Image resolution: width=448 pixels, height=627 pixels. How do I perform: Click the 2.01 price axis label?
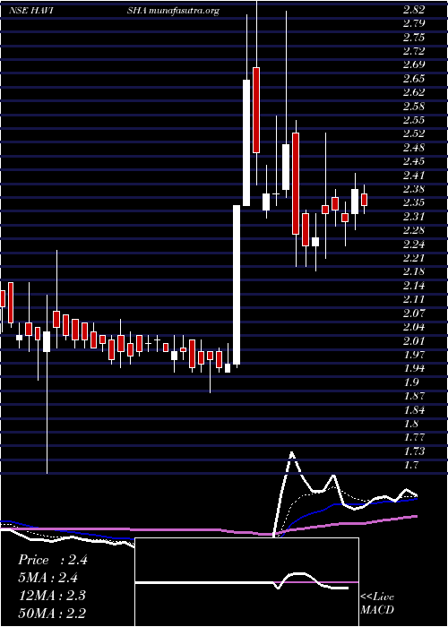click(x=414, y=341)
